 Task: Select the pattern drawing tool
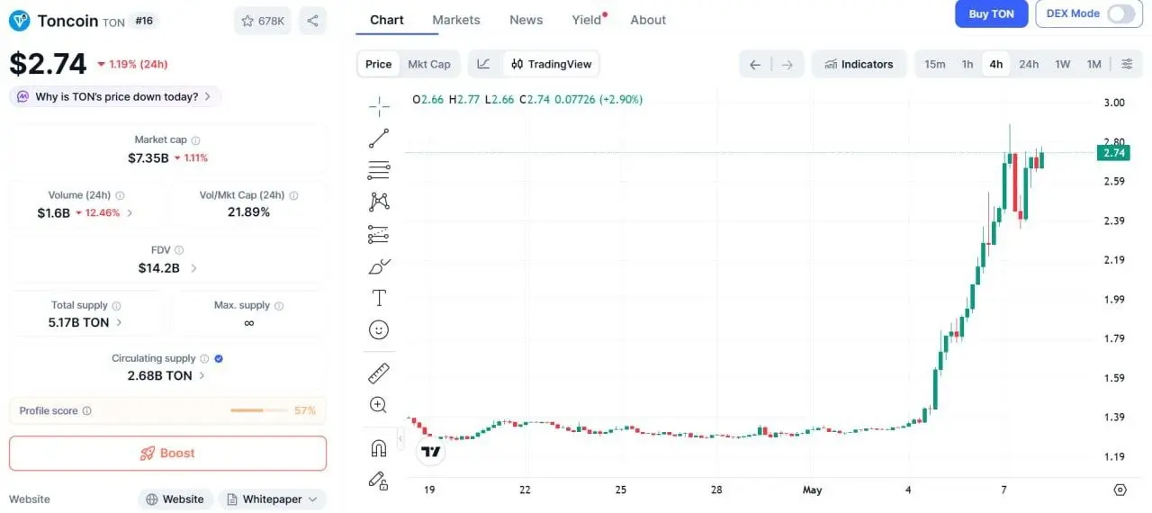(379, 202)
